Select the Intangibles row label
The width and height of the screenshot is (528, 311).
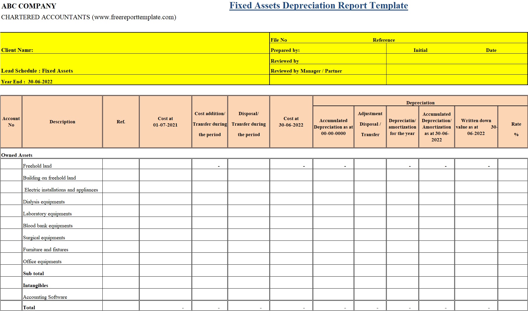62,282
